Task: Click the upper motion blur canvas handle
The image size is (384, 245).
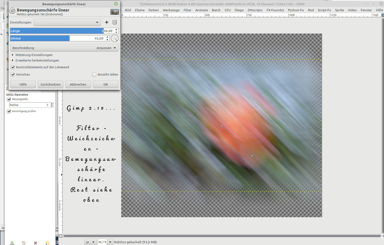Action: click(x=222, y=126)
